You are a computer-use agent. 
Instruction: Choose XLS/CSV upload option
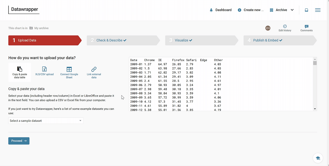point(44,71)
